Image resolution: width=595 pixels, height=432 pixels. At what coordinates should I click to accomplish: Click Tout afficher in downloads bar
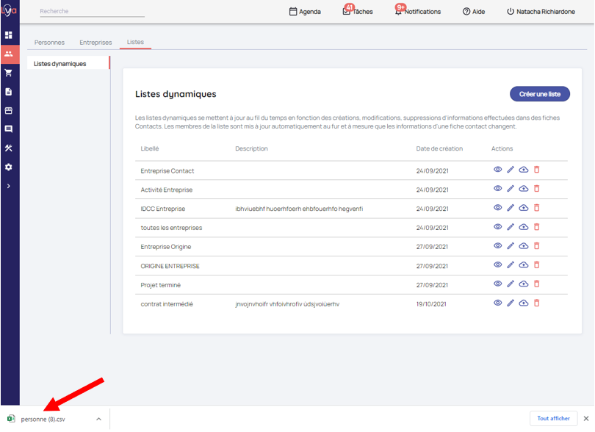[x=553, y=418]
